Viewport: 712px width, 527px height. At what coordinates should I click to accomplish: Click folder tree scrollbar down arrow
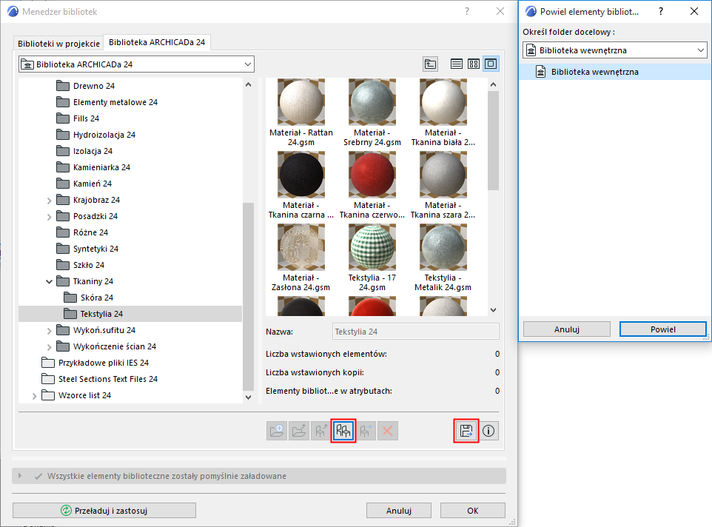point(249,397)
